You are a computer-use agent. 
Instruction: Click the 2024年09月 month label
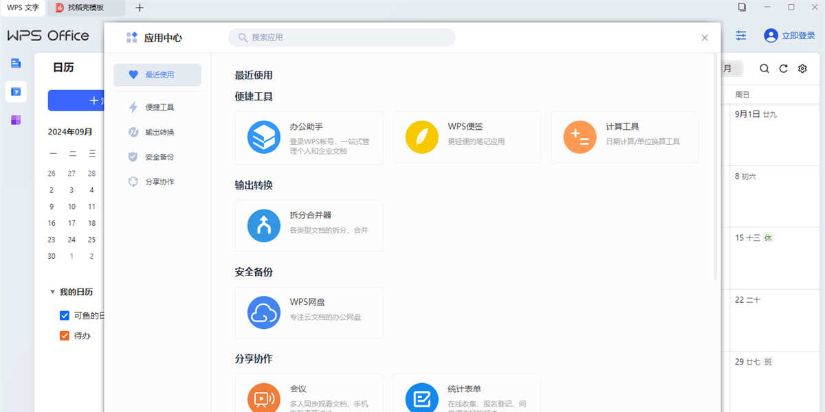pos(70,132)
